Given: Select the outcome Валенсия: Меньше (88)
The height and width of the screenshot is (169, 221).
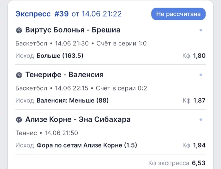Looking at the screenshot, I should pyautogui.click(x=73, y=101).
